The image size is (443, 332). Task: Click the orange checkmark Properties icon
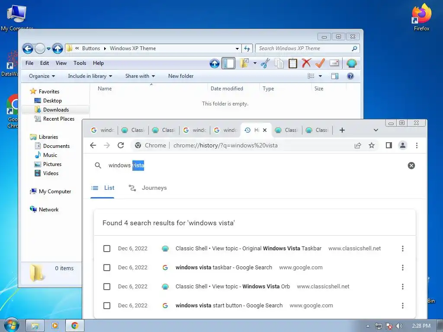click(320, 63)
